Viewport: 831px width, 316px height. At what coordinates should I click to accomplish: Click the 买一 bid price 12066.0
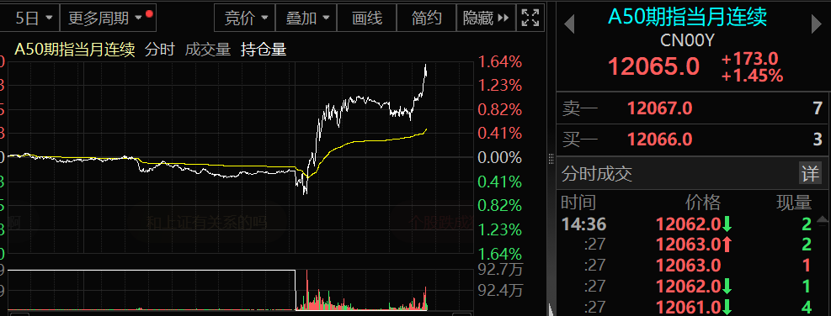[660, 140]
